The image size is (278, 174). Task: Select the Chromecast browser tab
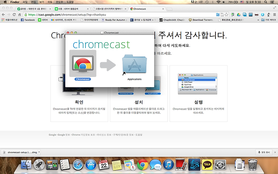[x=147, y=9]
